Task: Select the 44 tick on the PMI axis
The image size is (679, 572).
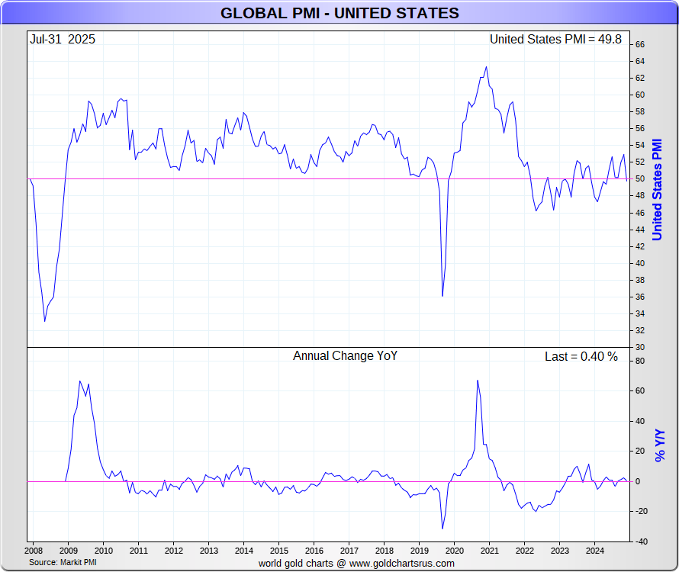Action: (639, 230)
